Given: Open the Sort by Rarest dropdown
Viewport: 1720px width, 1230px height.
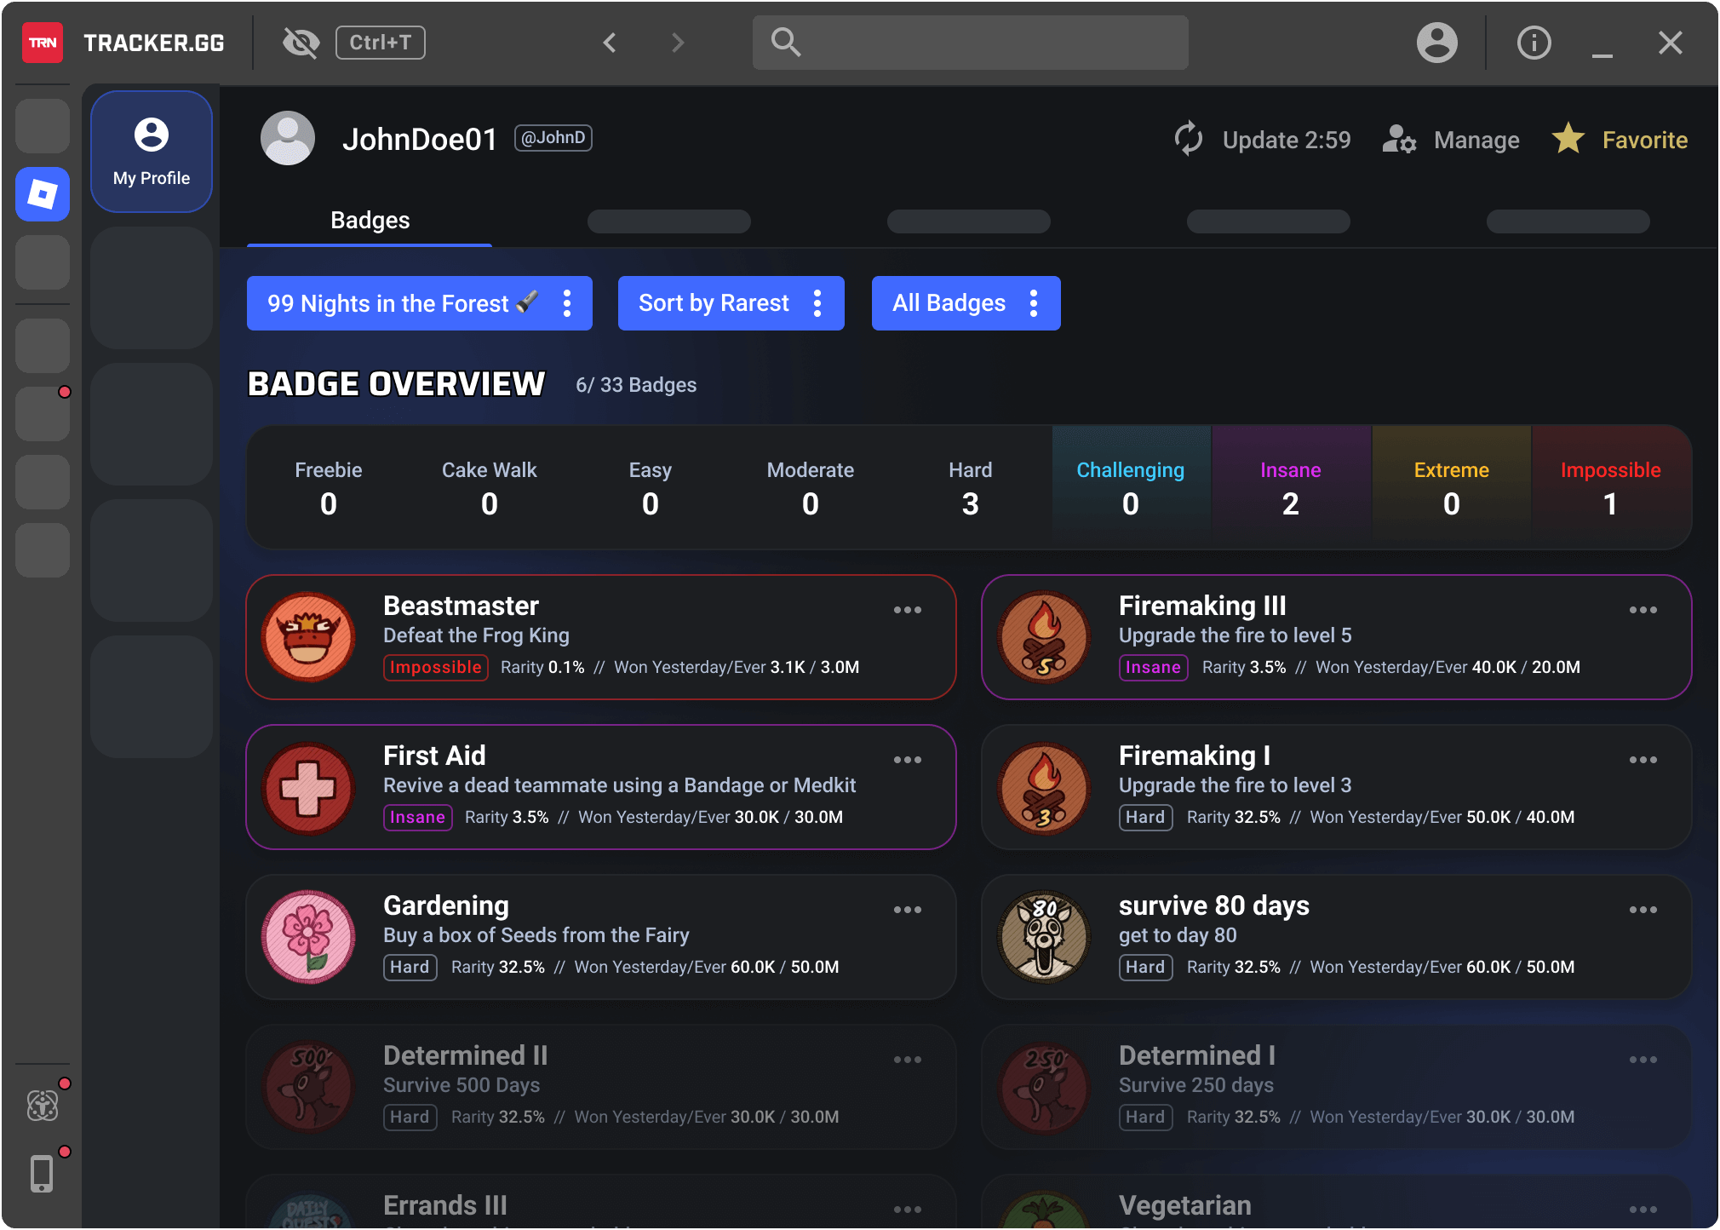Looking at the screenshot, I should click(x=731, y=303).
